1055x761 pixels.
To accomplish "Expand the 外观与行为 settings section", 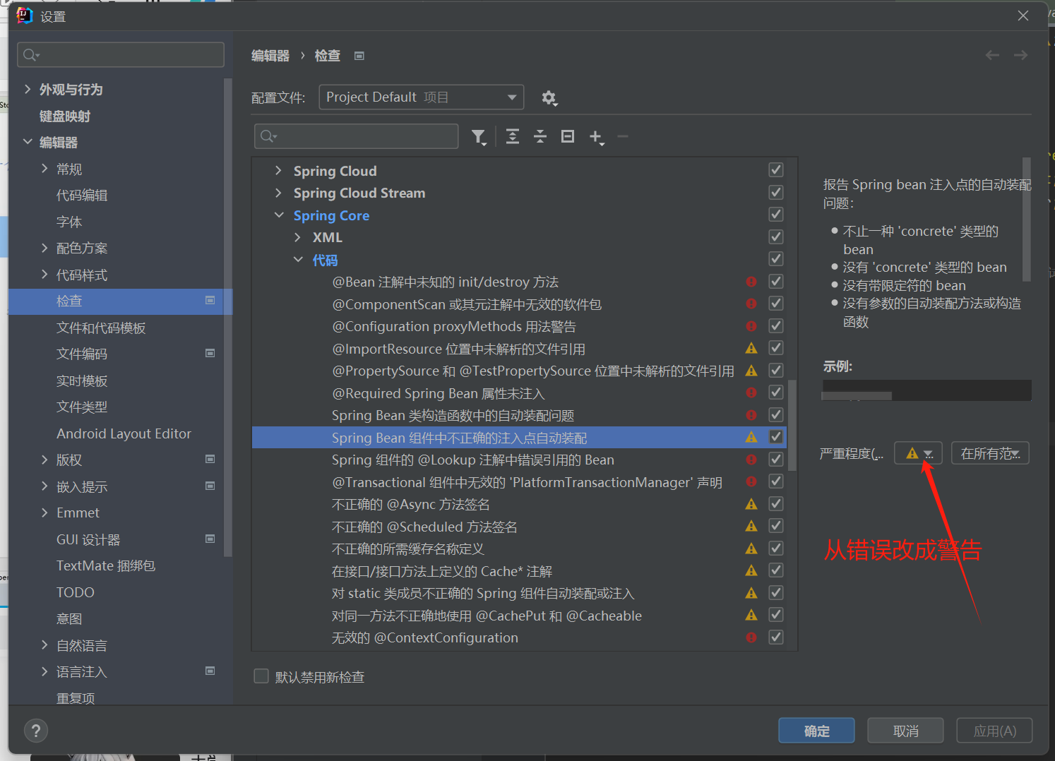I will [x=28, y=89].
